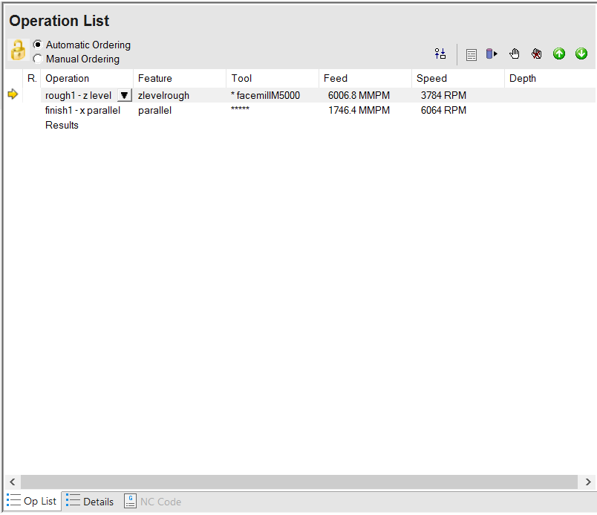
Task: Click the sort operations order icon
Action: 440,54
